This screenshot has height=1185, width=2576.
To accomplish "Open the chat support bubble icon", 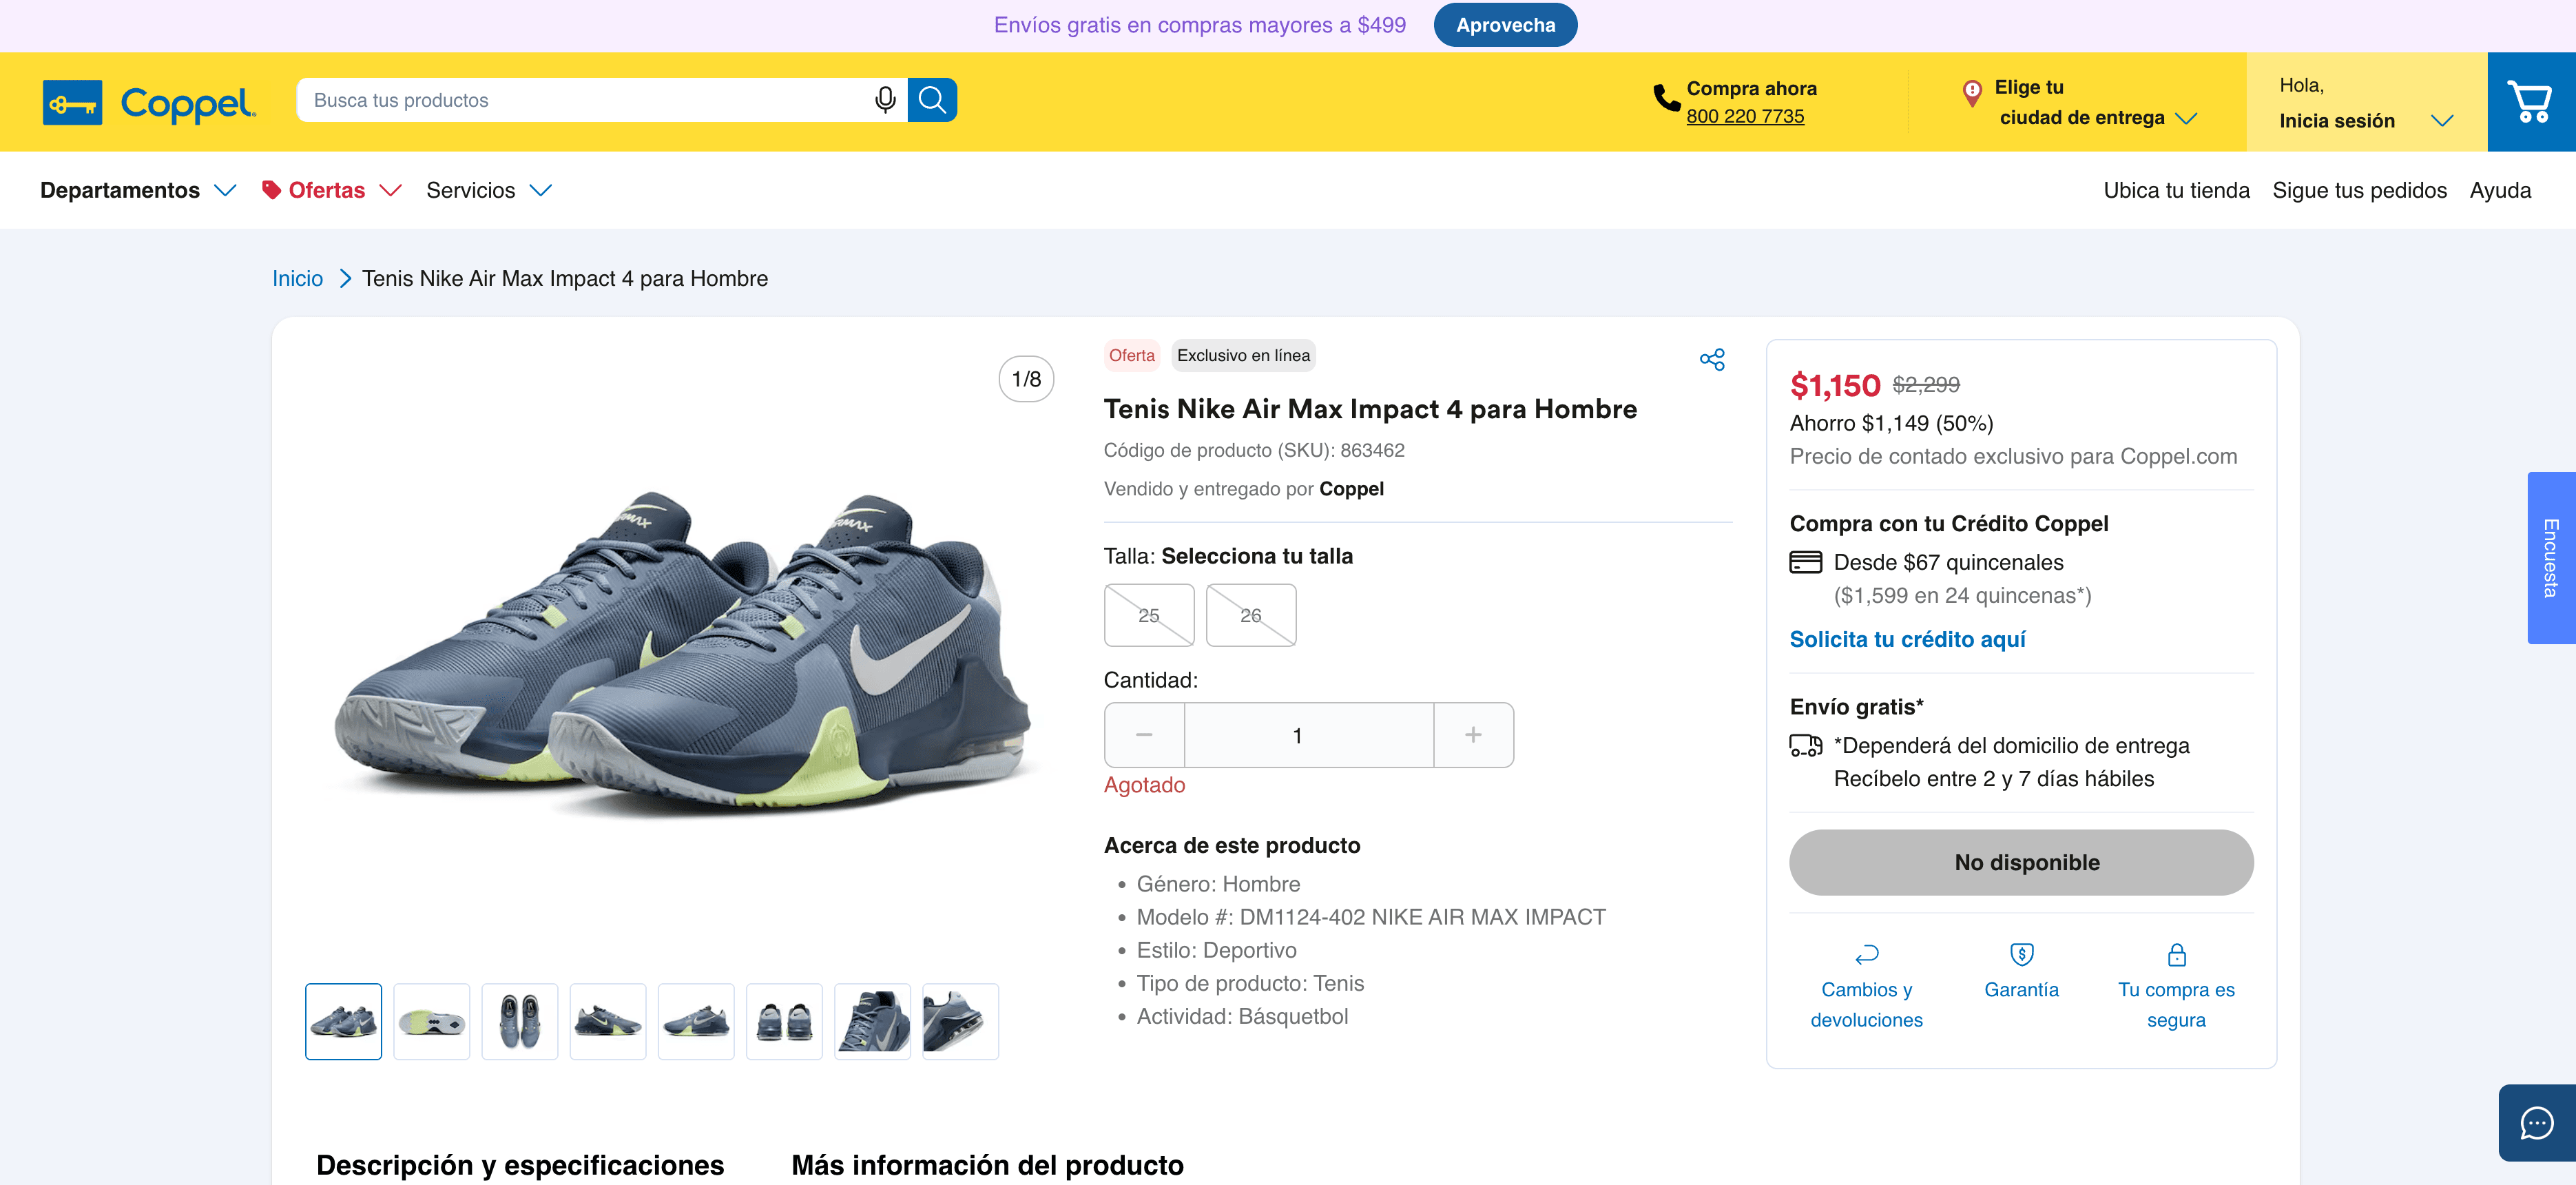I will pyautogui.click(x=2536, y=1123).
